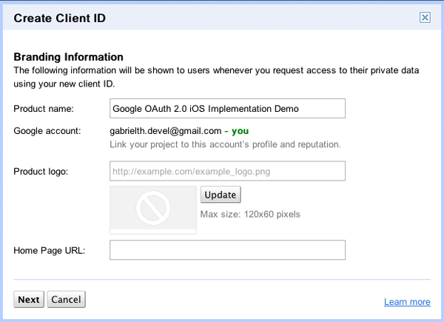444x322 pixels.
Task: Click the green "you" label
Action: click(x=240, y=131)
